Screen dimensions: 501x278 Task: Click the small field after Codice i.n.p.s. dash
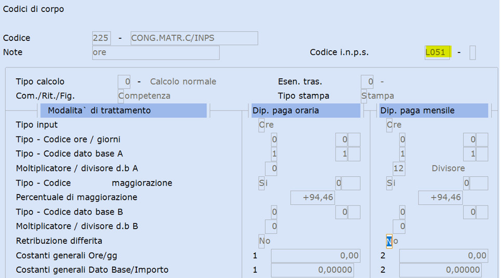472,52
